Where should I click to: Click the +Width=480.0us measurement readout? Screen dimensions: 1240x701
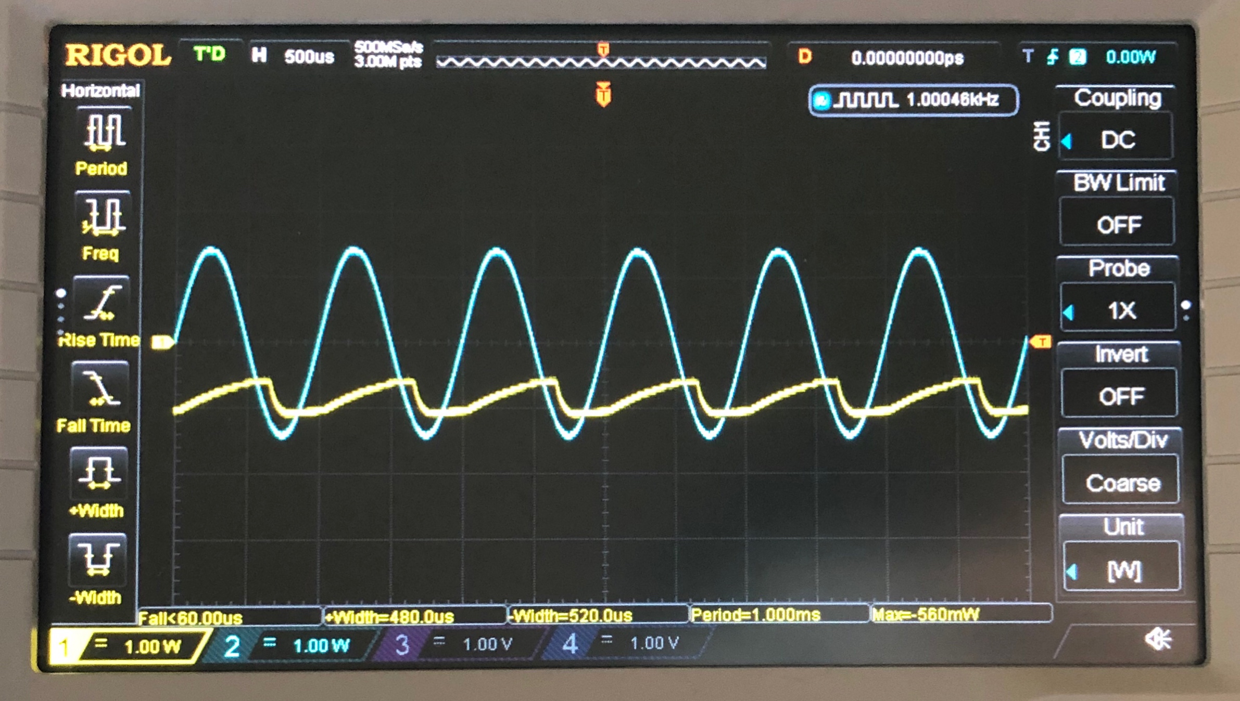[390, 617]
